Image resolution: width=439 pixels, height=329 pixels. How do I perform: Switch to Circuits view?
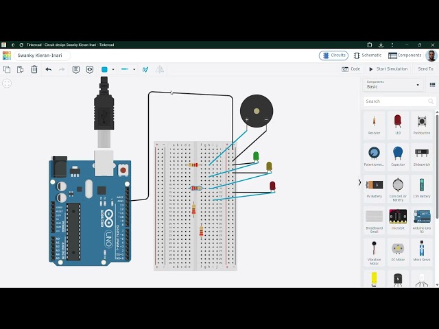coord(333,56)
